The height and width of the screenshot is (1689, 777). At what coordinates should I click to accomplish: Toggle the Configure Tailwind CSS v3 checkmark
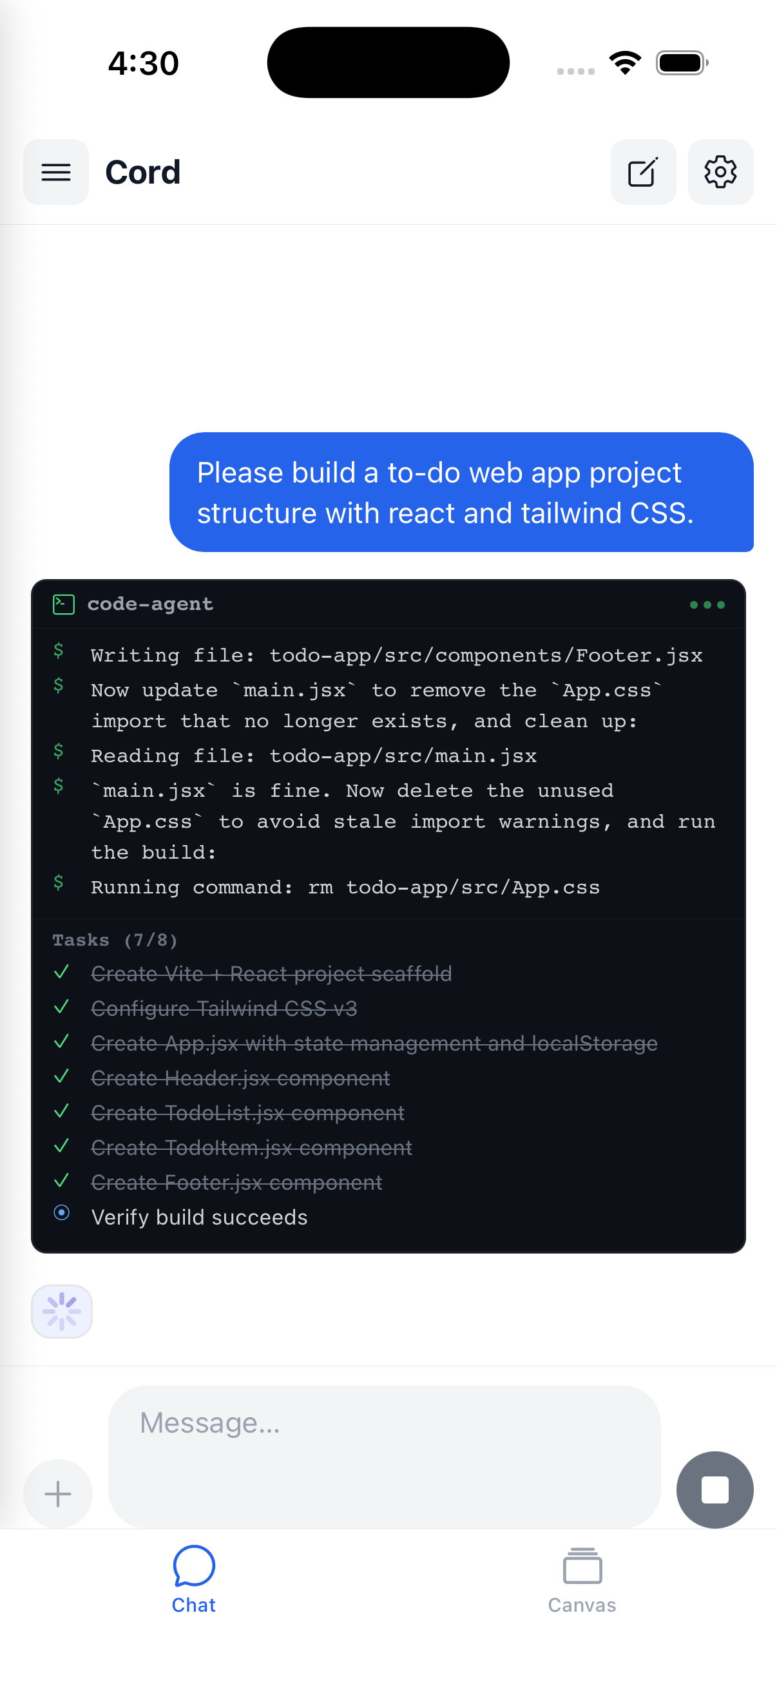click(62, 1006)
